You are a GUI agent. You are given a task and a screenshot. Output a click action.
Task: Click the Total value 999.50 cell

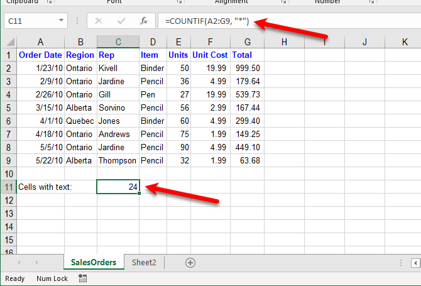pyautogui.click(x=248, y=68)
